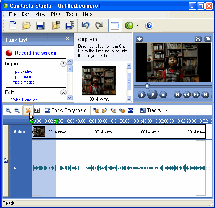Rewind the preview playback

(x=187, y=95)
